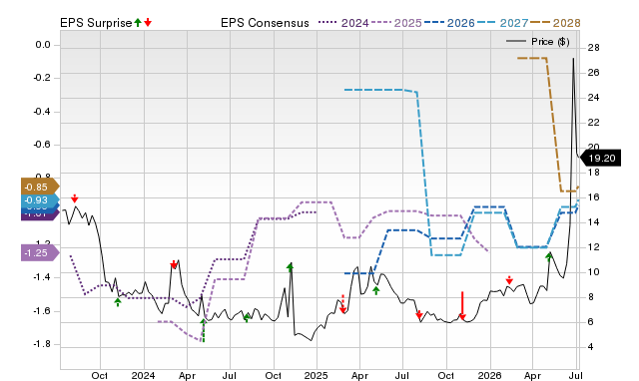Click red surprise arrow at the March 2024 price spike
Screen dimensions: 639x381
174,264
